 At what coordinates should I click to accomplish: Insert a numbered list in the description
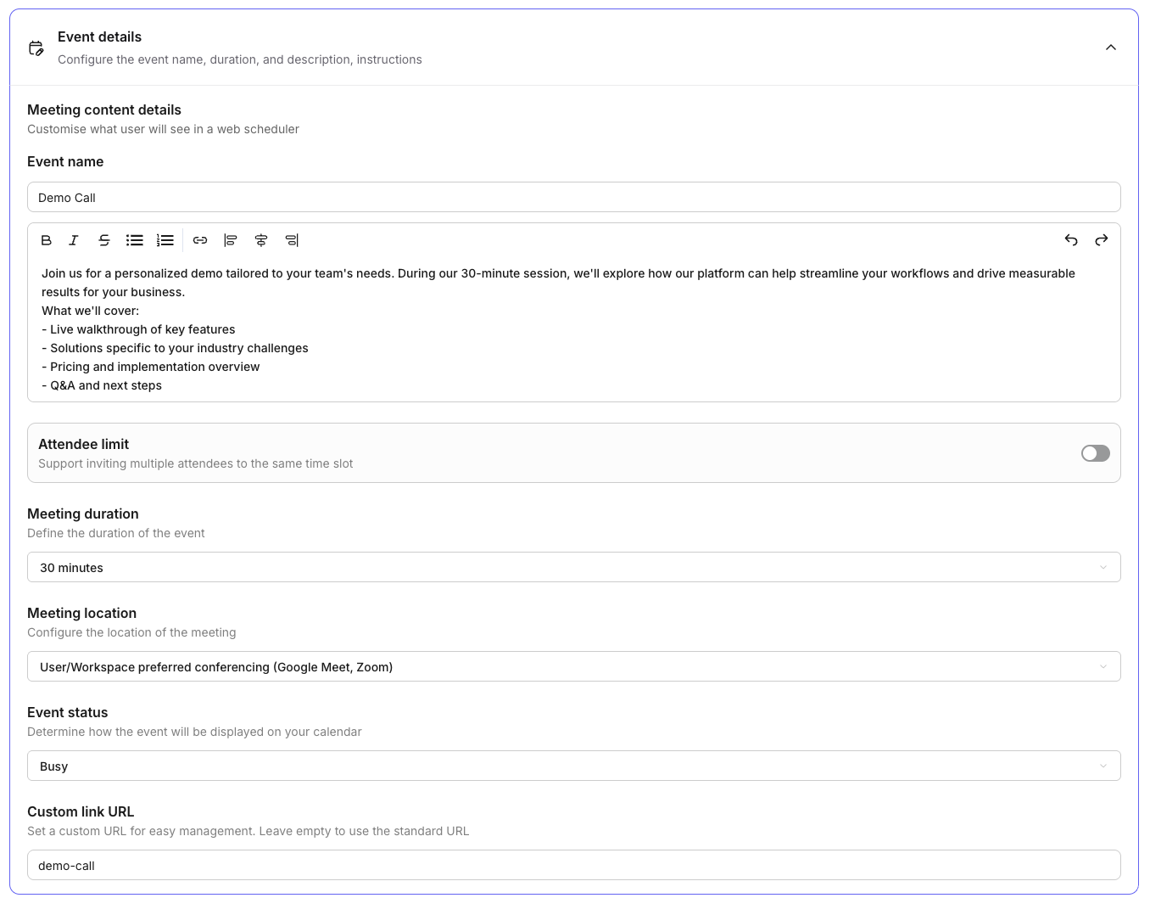click(165, 240)
